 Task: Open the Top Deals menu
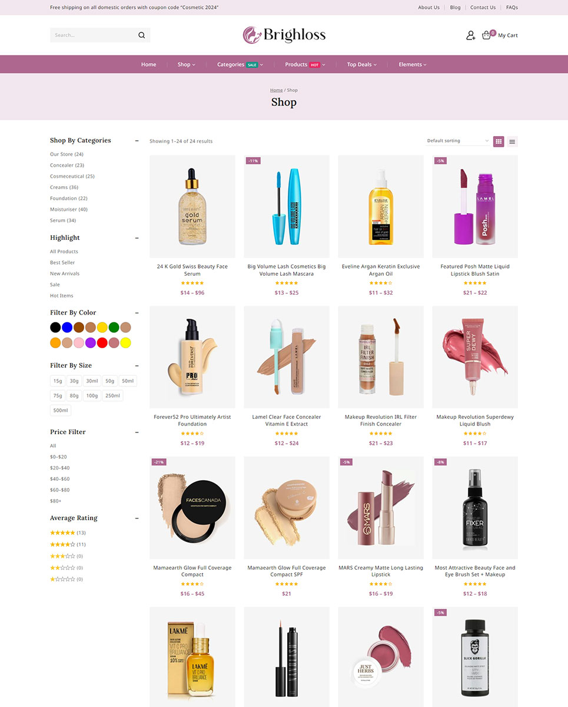pyautogui.click(x=361, y=65)
